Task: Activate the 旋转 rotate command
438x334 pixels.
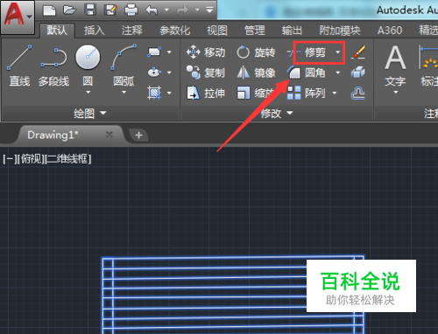Action: (x=256, y=52)
